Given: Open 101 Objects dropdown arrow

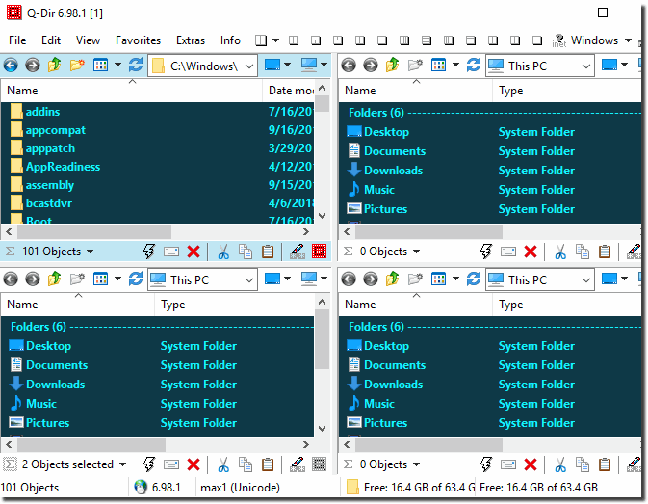Looking at the screenshot, I should coord(91,252).
